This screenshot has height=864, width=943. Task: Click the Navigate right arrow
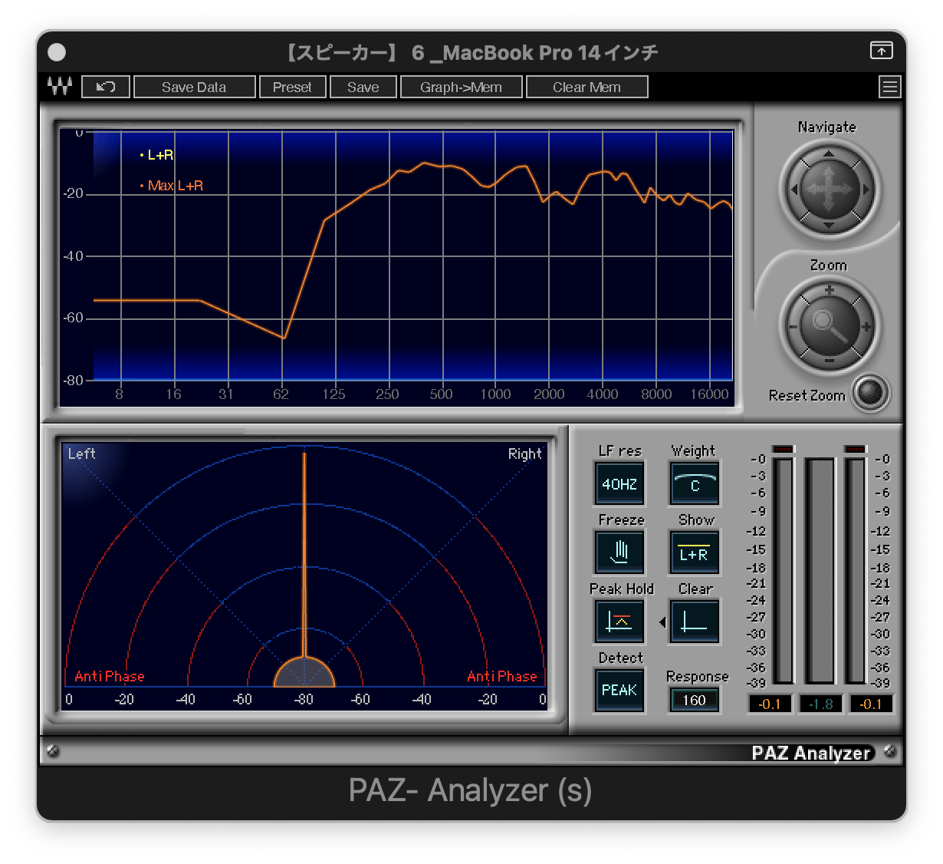point(866,189)
